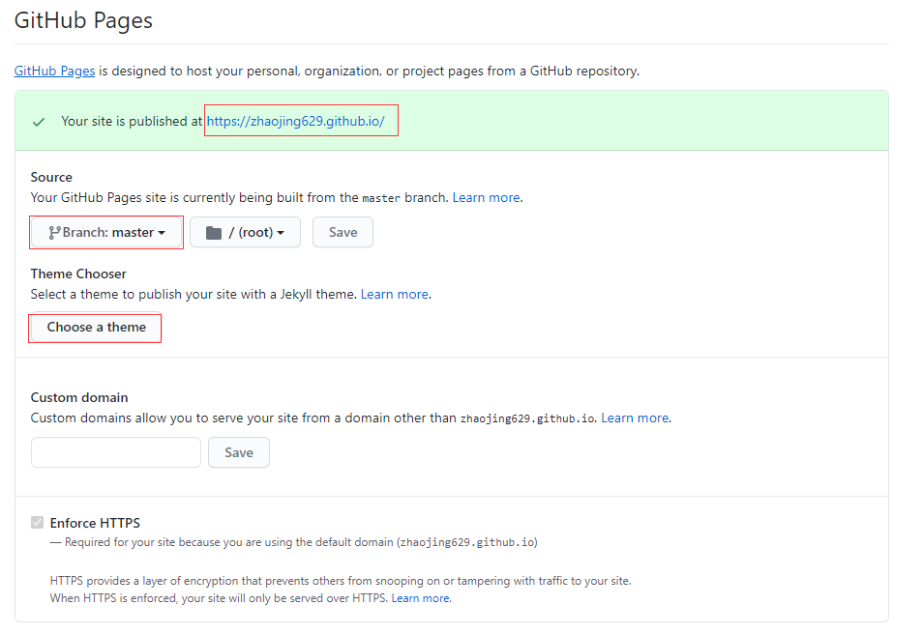
Task: Click Learn more in Source section
Action: tap(487, 197)
